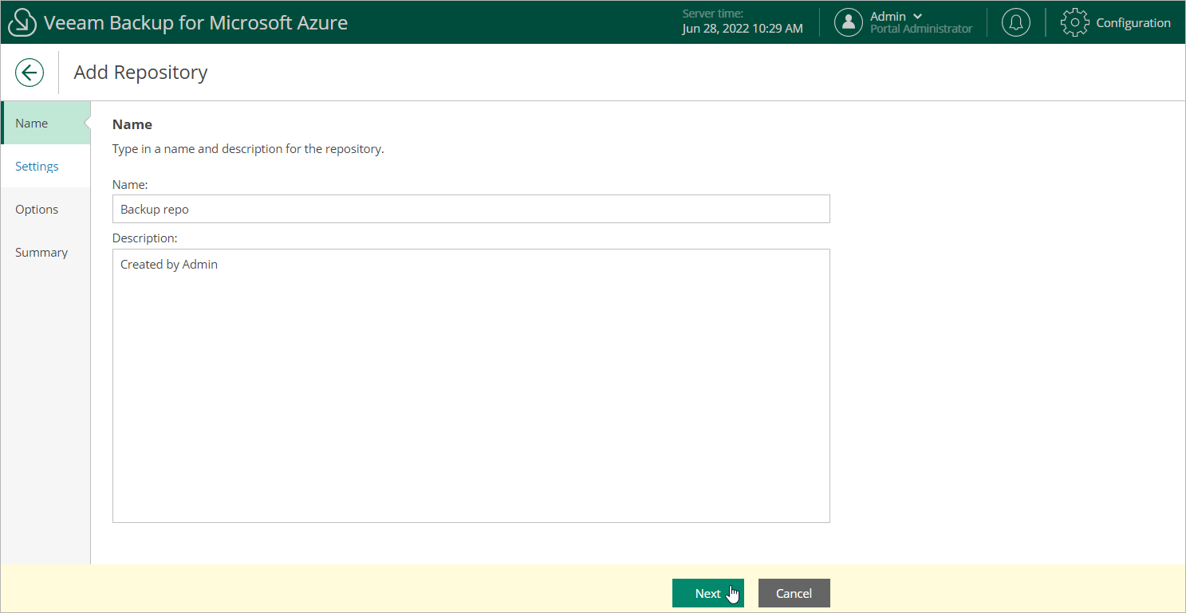Image resolution: width=1186 pixels, height=613 pixels.
Task: Click the 'Description:' field label
Action: point(144,238)
